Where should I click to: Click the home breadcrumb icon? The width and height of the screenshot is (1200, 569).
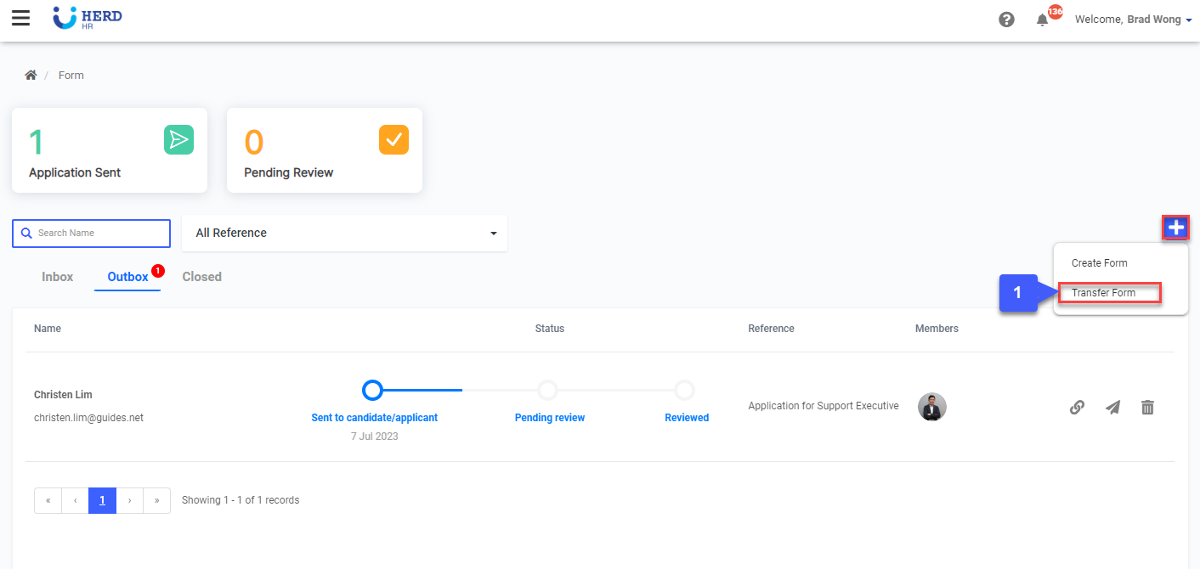[x=31, y=76]
